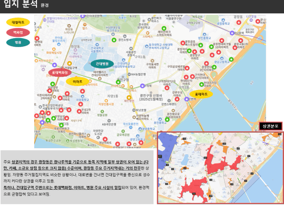Click the yellow 이마트 map label
The image size is (284, 205).
pos(78,82)
